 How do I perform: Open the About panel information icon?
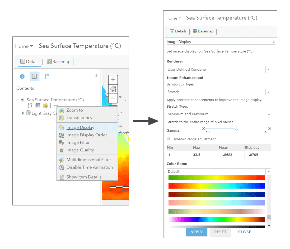click(x=22, y=76)
